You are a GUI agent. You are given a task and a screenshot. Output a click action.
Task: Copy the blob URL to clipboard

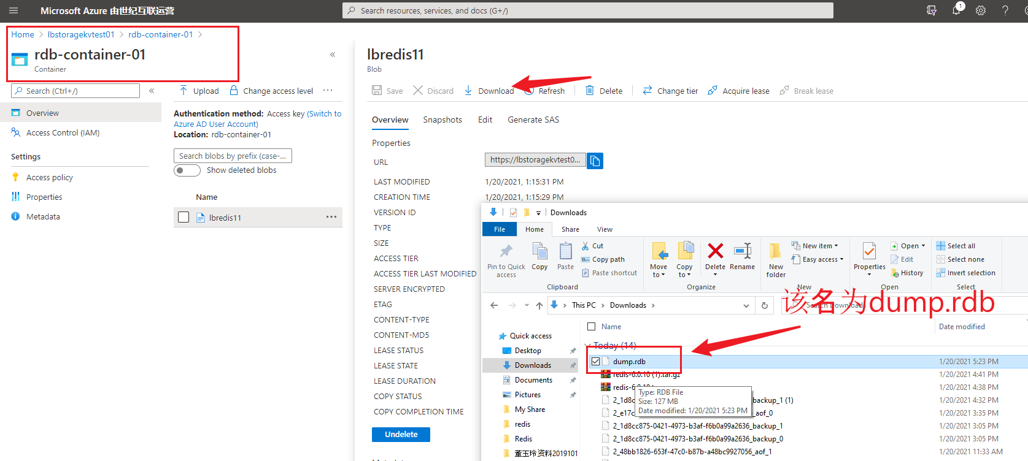coord(595,161)
